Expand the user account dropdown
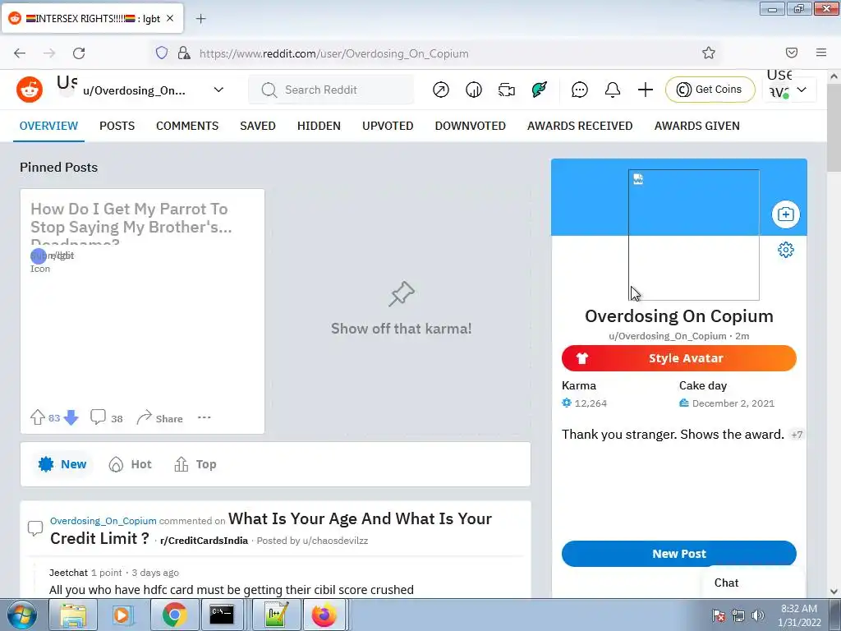The image size is (841, 631). click(789, 90)
